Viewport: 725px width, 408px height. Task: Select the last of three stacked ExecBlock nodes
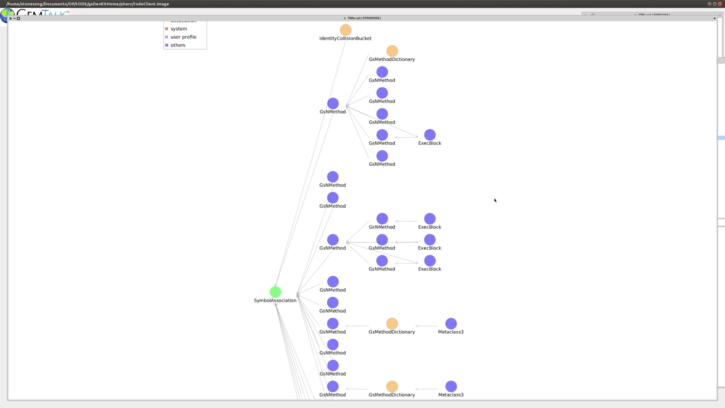[430, 261]
